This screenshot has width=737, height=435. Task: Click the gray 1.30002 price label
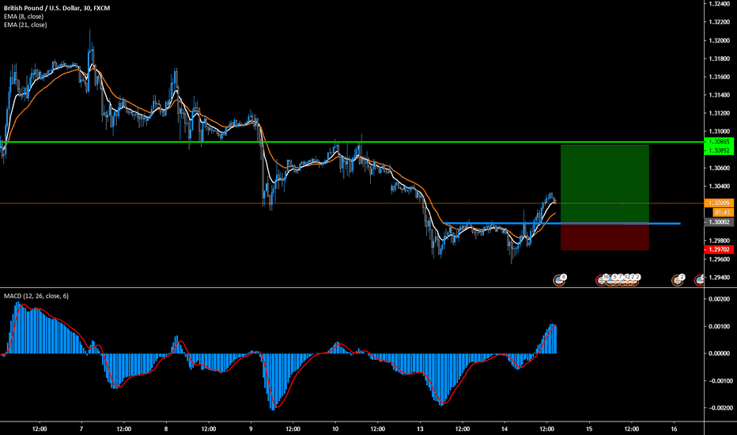click(x=719, y=223)
